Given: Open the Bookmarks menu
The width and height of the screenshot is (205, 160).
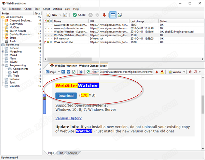Looking at the screenshot, I should click(x=15, y=9).
